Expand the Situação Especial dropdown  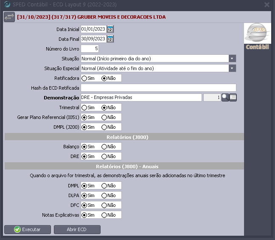click(x=232, y=68)
